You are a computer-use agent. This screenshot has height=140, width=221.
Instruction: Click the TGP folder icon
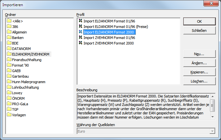(9, 109)
